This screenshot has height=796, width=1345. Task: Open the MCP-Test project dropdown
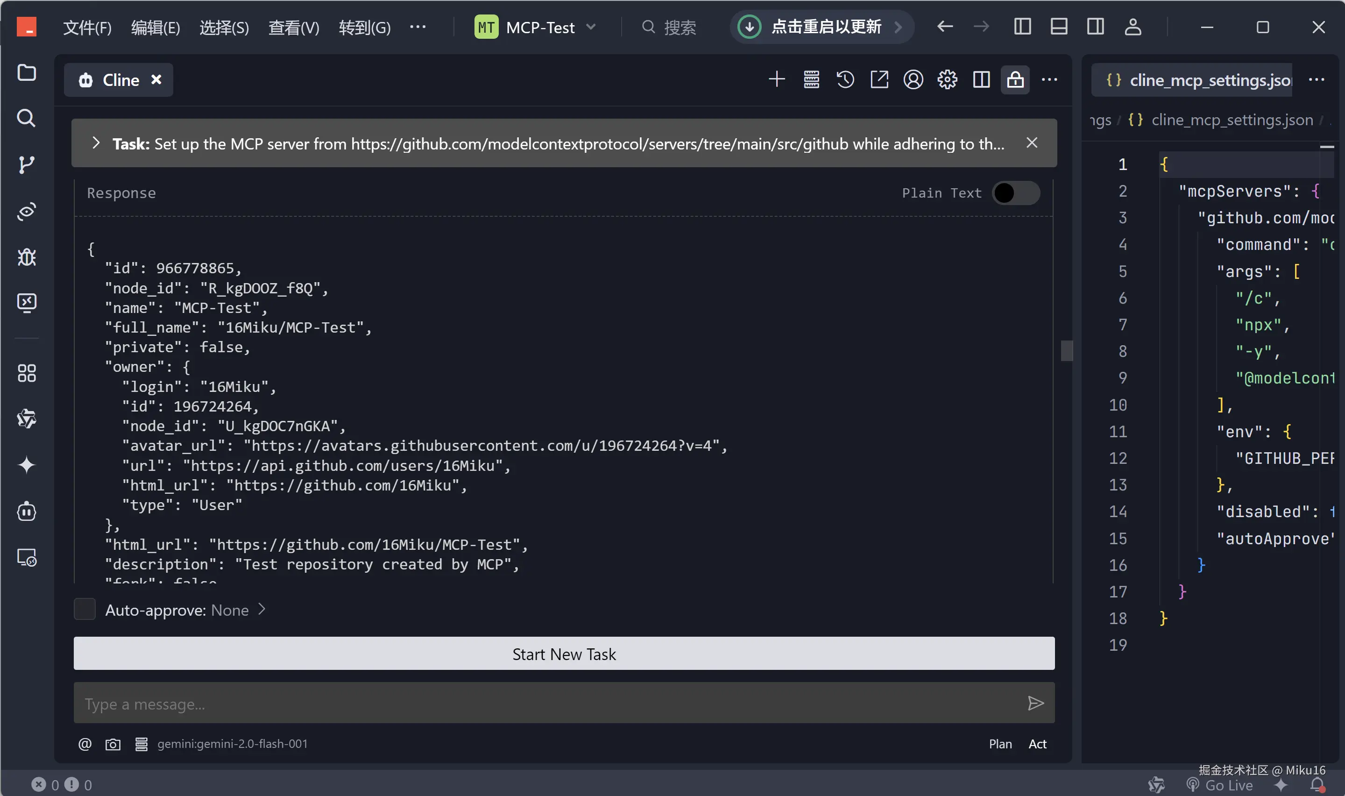536,27
